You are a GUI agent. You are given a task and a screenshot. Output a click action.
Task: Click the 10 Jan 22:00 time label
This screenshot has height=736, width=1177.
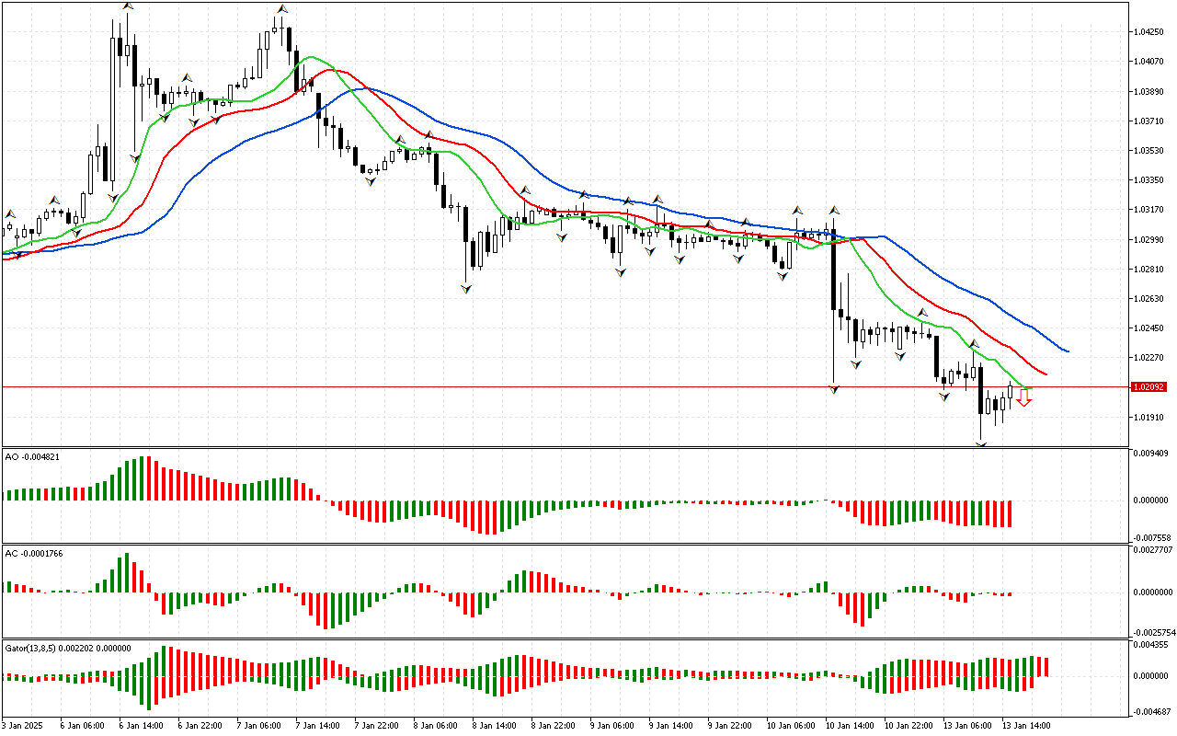point(909,725)
